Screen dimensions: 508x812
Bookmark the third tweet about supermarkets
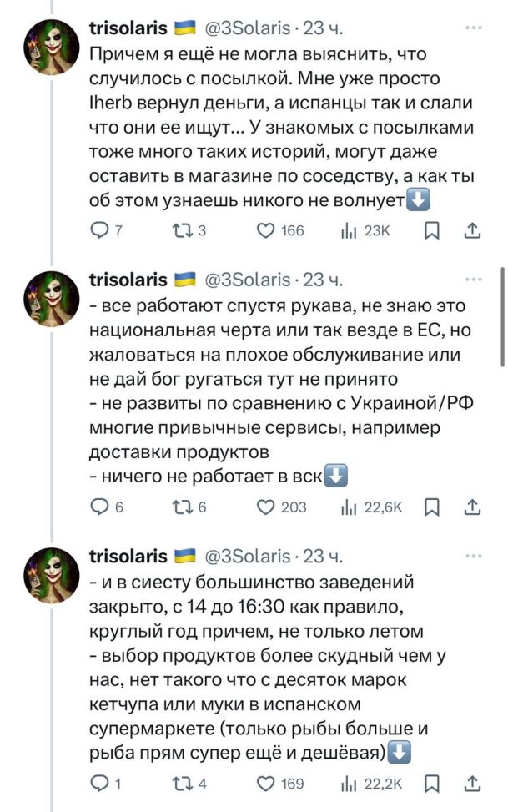click(x=431, y=783)
